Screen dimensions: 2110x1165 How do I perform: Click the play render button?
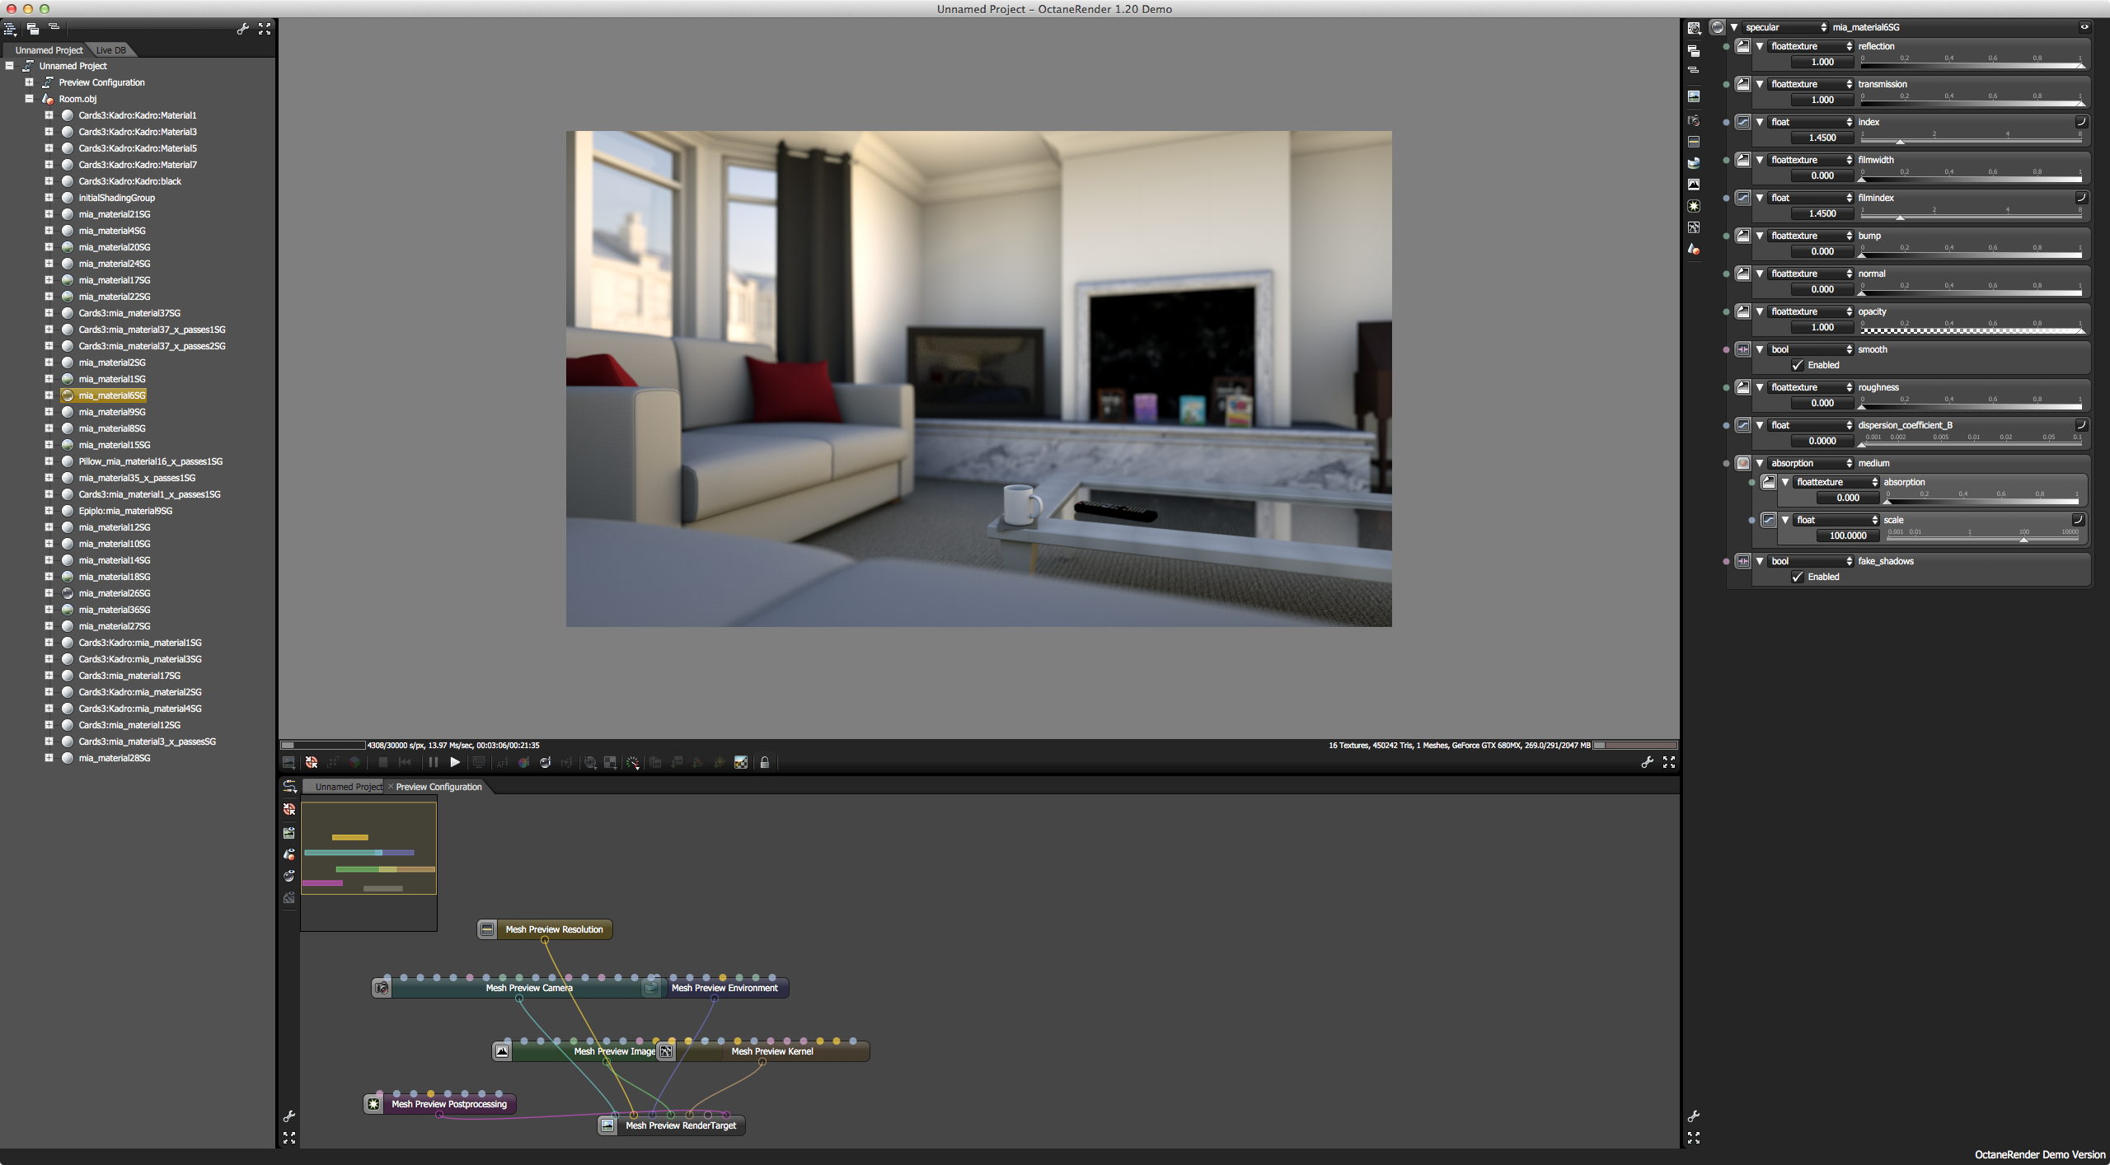pos(454,763)
